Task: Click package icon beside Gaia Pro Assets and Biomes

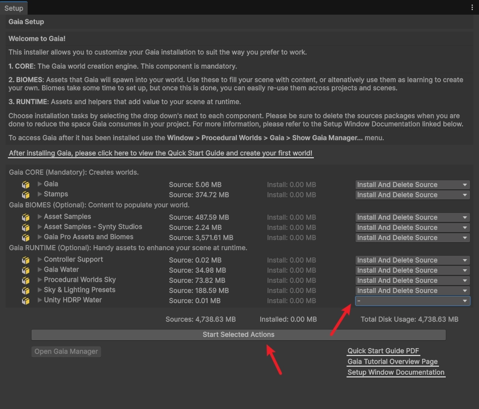Action: click(x=26, y=237)
